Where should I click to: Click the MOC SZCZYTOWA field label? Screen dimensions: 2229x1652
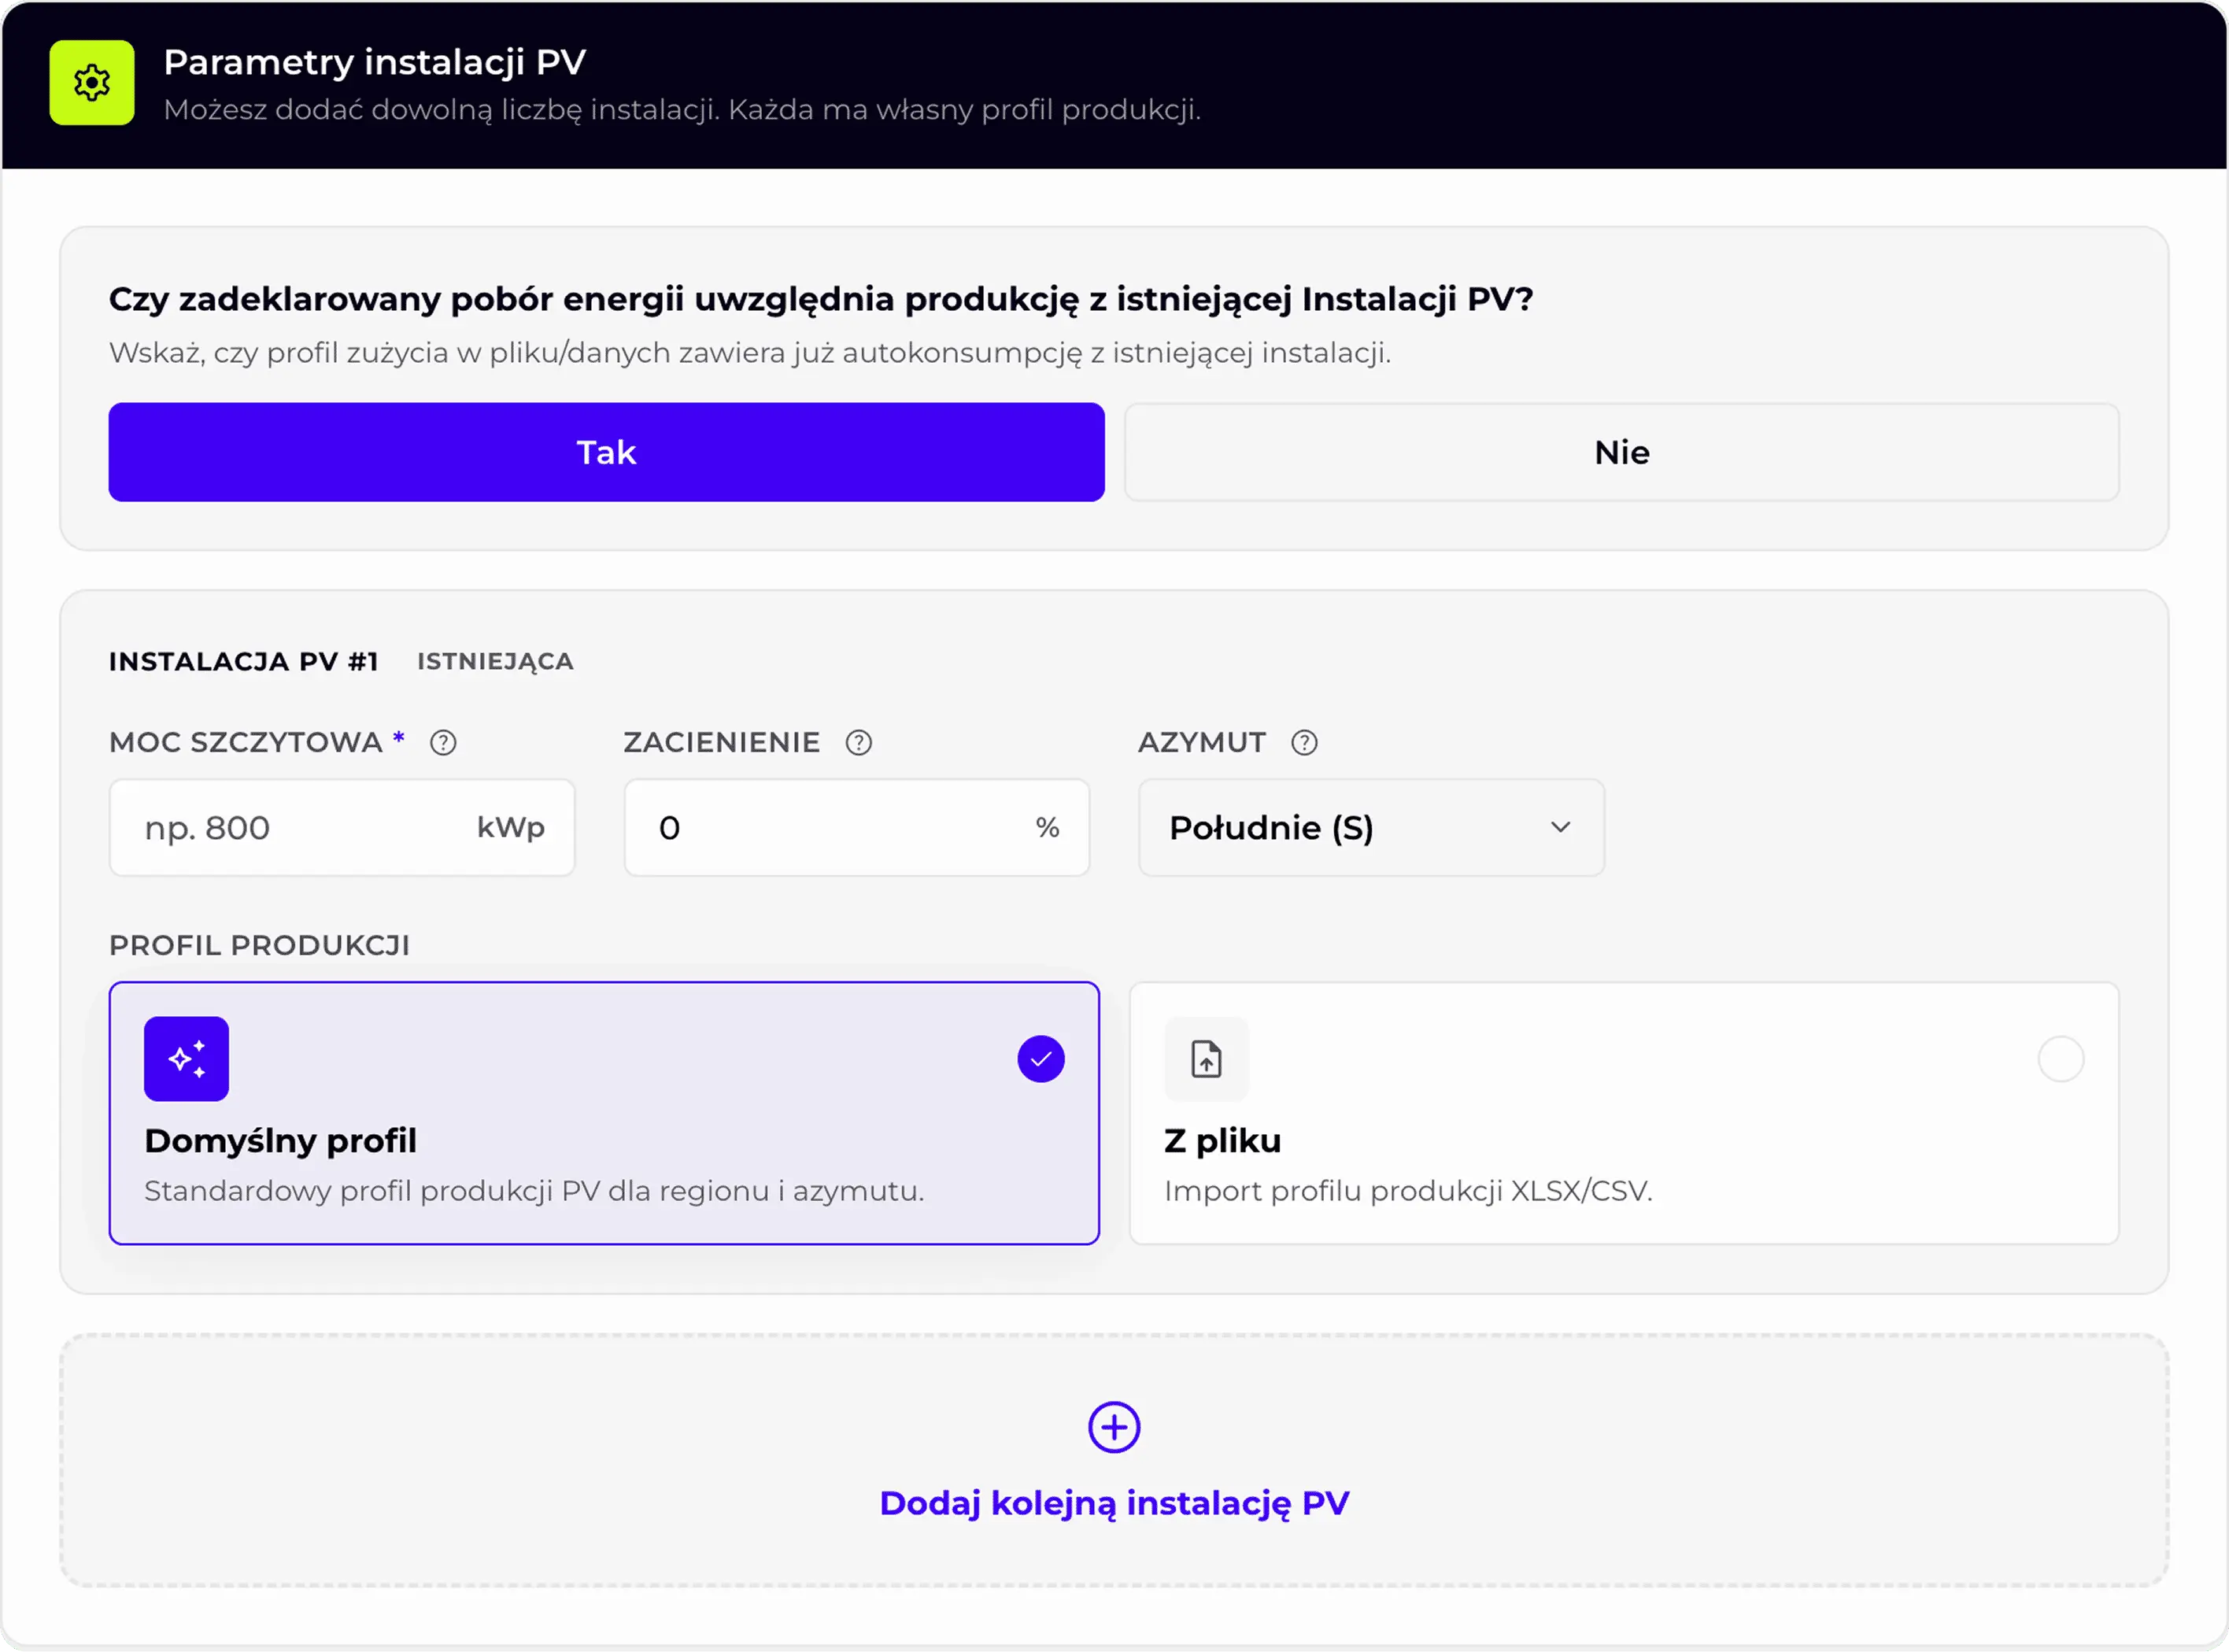click(x=245, y=743)
